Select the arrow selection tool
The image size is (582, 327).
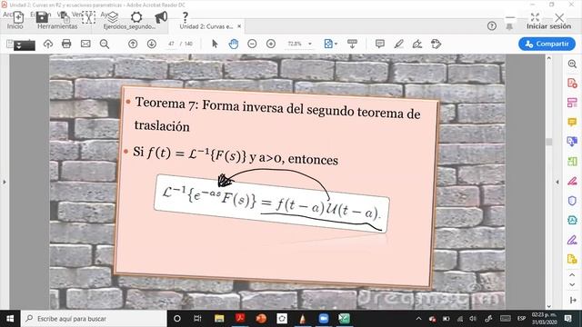[215, 44]
